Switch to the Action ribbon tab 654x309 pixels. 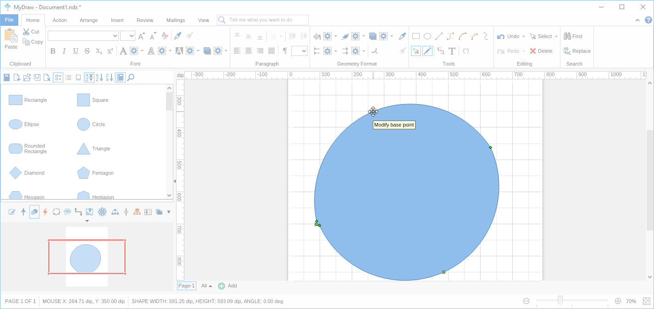click(x=60, y=20)
